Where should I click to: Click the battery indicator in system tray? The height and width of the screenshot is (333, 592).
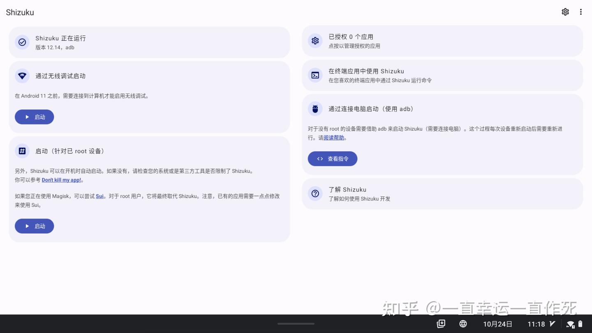(580, 324)
